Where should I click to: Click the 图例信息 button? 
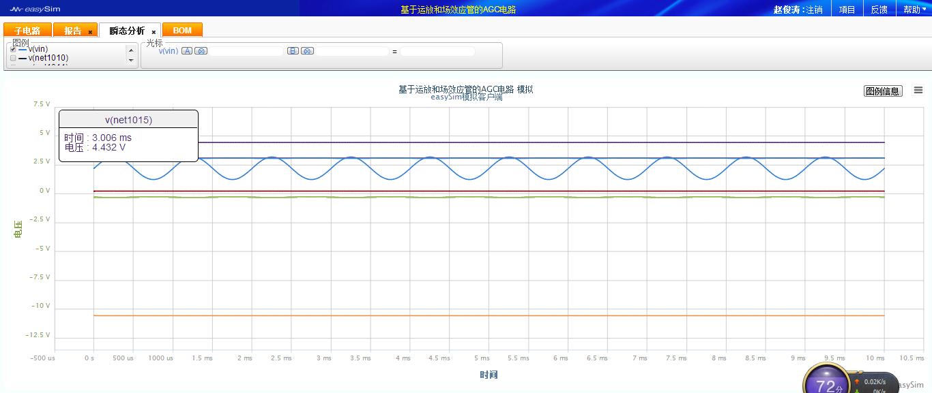pyautogui.click(x=883, y=91)
